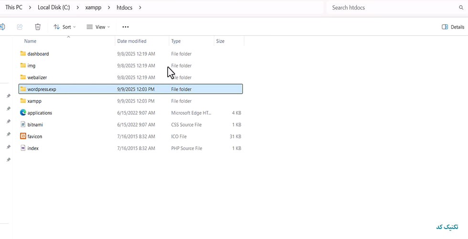Sort by the Name column header

[x=30, y=41]
